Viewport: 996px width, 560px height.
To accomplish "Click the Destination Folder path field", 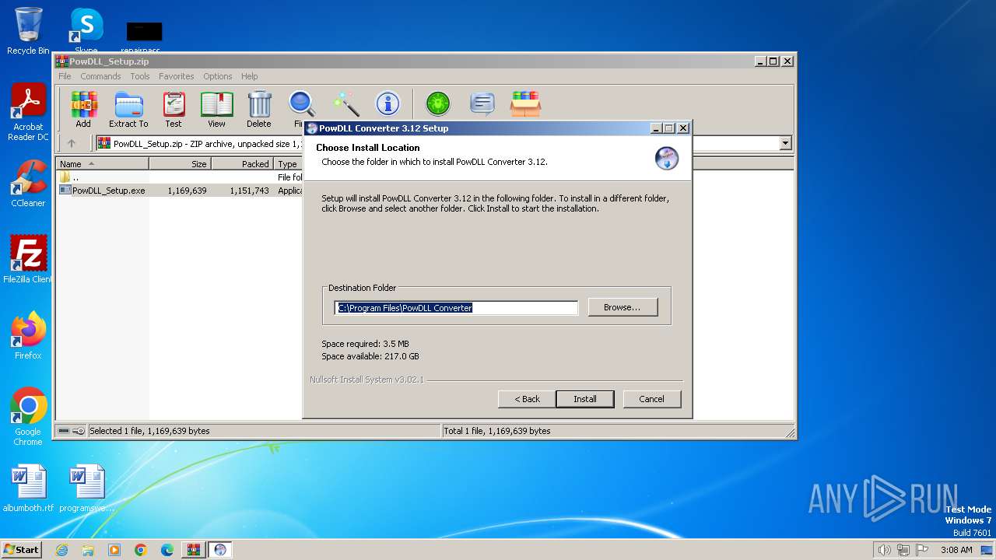I will (456, 308).
